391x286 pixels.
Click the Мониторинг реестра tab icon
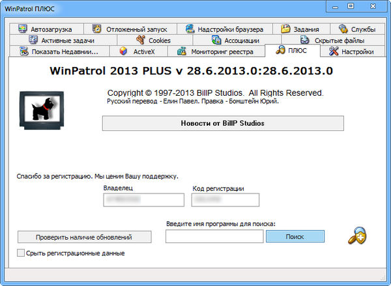point(182,51)
